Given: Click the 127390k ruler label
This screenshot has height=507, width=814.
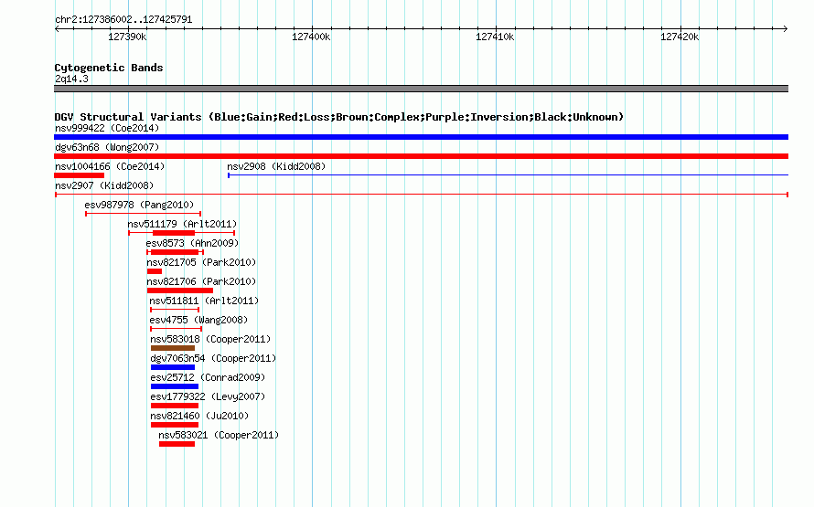Looking at the screenshot, I should point(127,37).
